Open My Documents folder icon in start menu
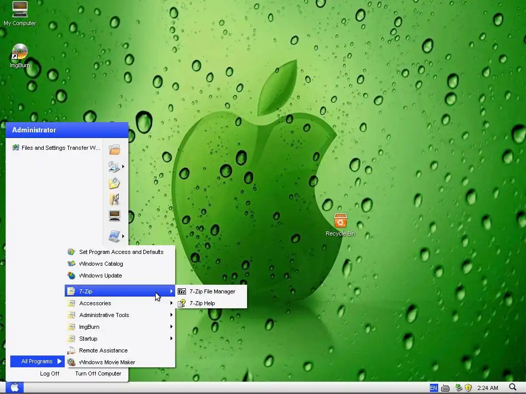Screen dimensions: 526x394 [x=115, y=149]
